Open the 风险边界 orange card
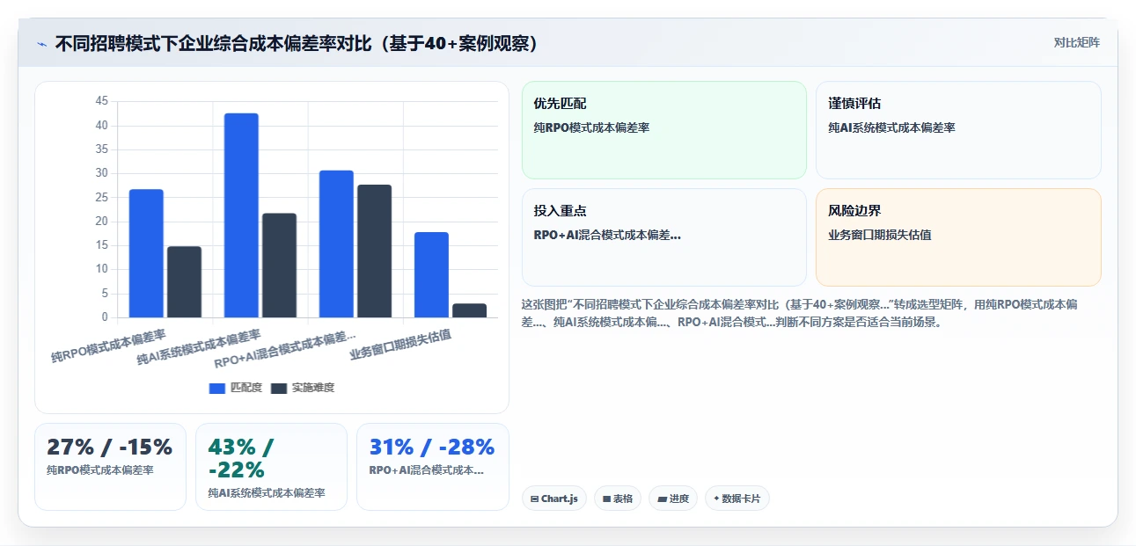The height and width of the screenshot is (546, 1136). click(958, 237)
